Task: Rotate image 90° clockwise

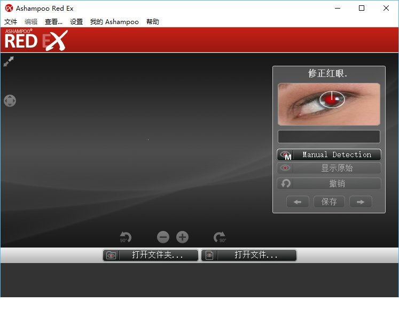Action: [x=220, y=237]
